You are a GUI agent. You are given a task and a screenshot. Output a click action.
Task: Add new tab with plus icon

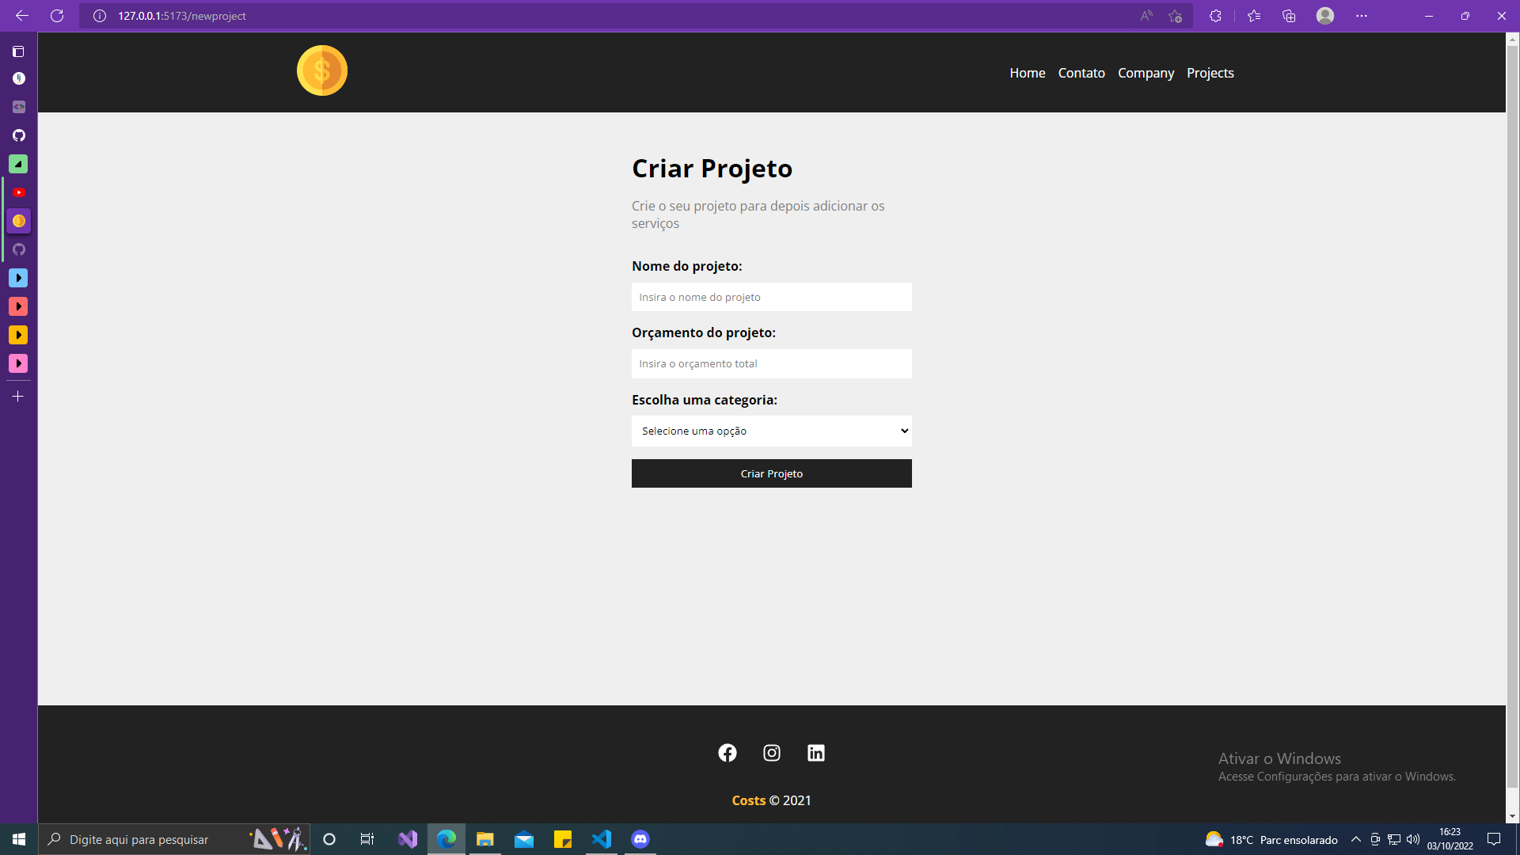(x=18, y=396)
